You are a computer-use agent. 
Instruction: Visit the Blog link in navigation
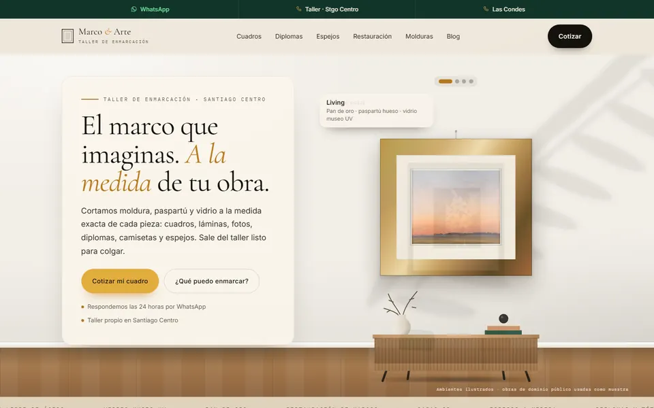pos(454,36)
